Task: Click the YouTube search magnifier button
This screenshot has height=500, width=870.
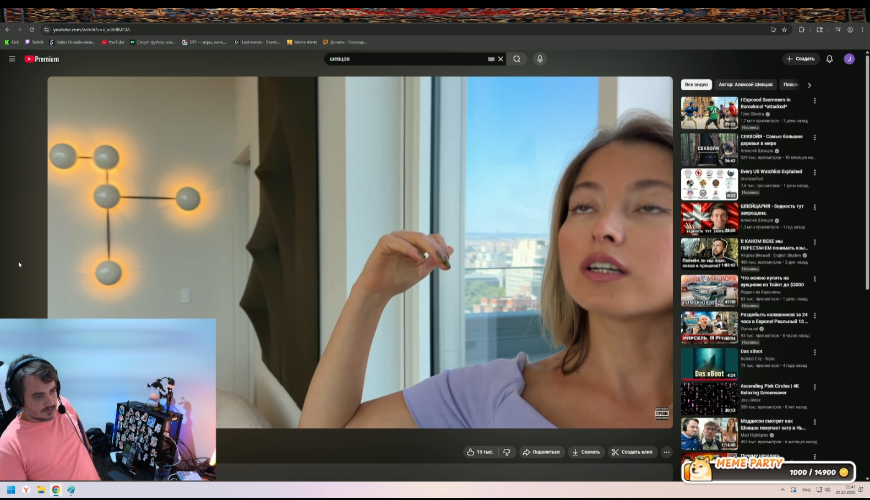Action: point(516,59)
